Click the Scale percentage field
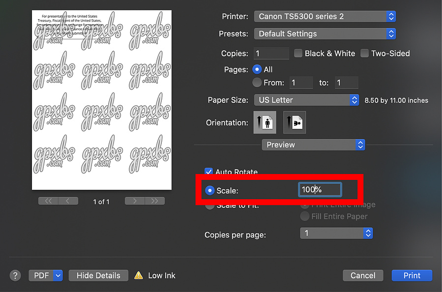 tap(320, 190)
